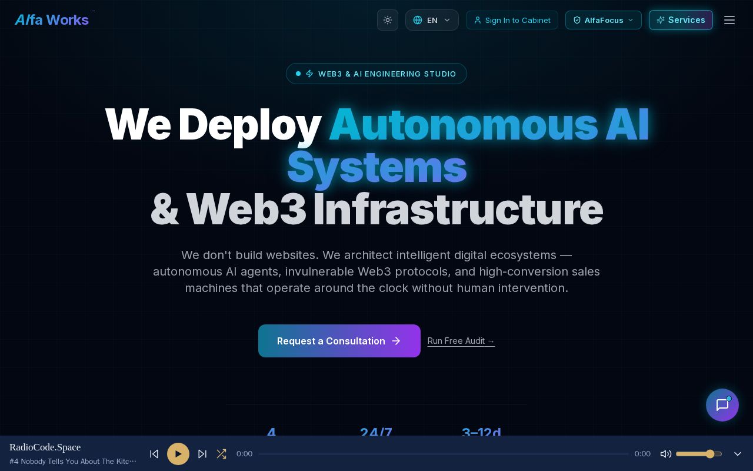Image resolution: width=753 pixels, height=471 pixels.
Task: Toggle shuffle in radio player
Action: (x=221, y=454)
